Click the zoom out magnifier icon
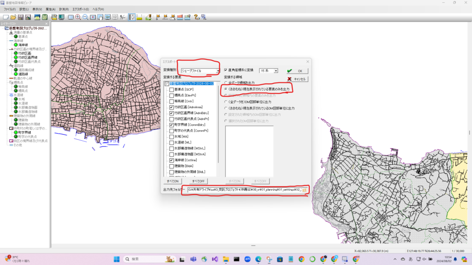 (85, 17)
